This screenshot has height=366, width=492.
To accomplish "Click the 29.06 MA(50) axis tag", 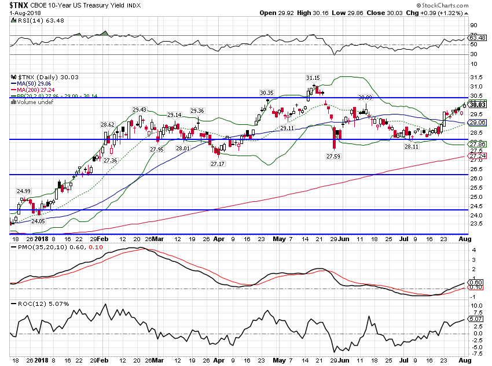I will tap(478, 123).
